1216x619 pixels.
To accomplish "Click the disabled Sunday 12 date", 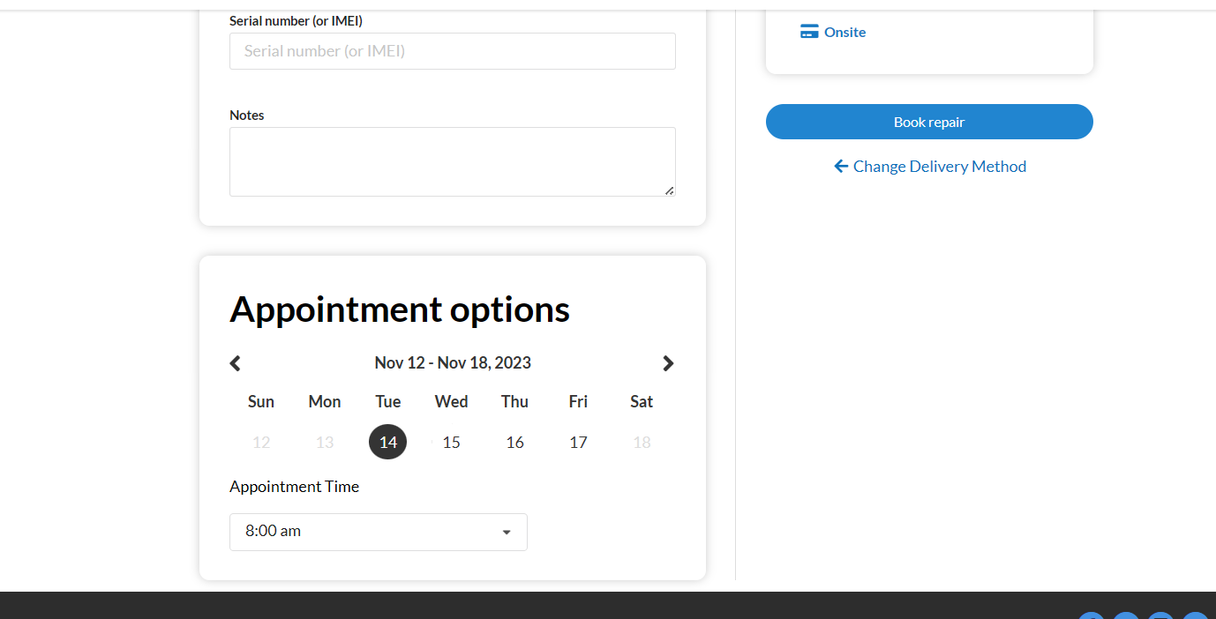I will pyautogui.click(x=261, y=442).
